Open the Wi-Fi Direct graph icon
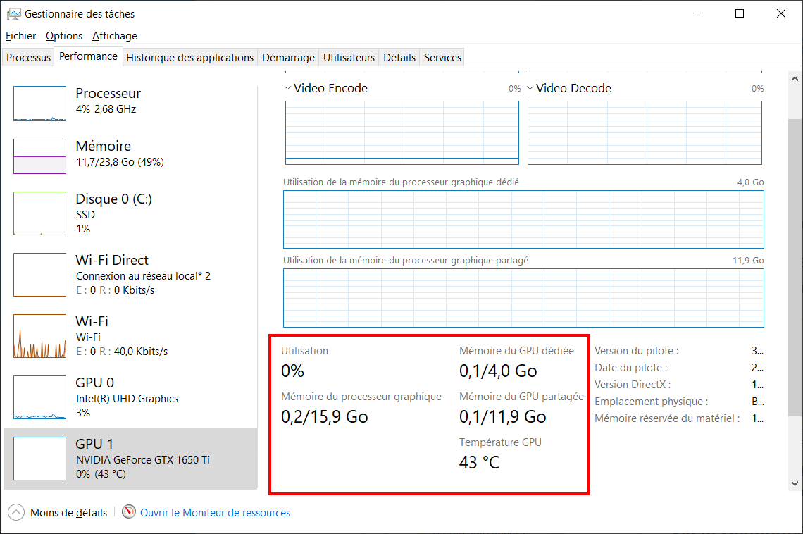This screenshot has height=534, width=803. pos(40,275)
